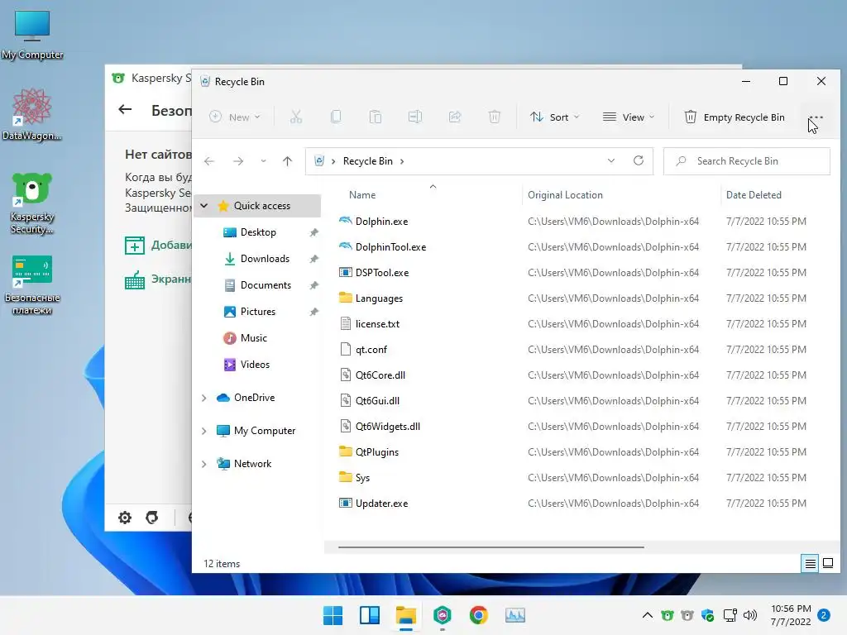Select Downloads in Quick access

265,259
